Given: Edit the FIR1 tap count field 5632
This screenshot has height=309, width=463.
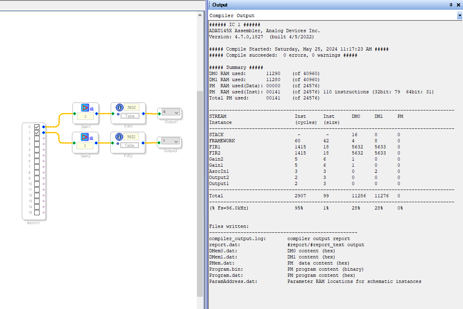Looking at the screenshot, I should [131, 108].
